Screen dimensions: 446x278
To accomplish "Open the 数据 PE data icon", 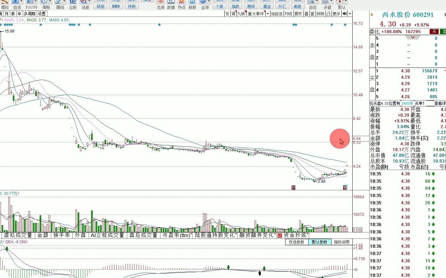I will pos(171,2).
